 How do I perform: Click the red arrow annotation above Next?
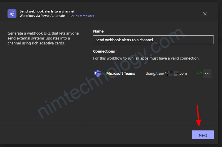[x=198, y=116]
